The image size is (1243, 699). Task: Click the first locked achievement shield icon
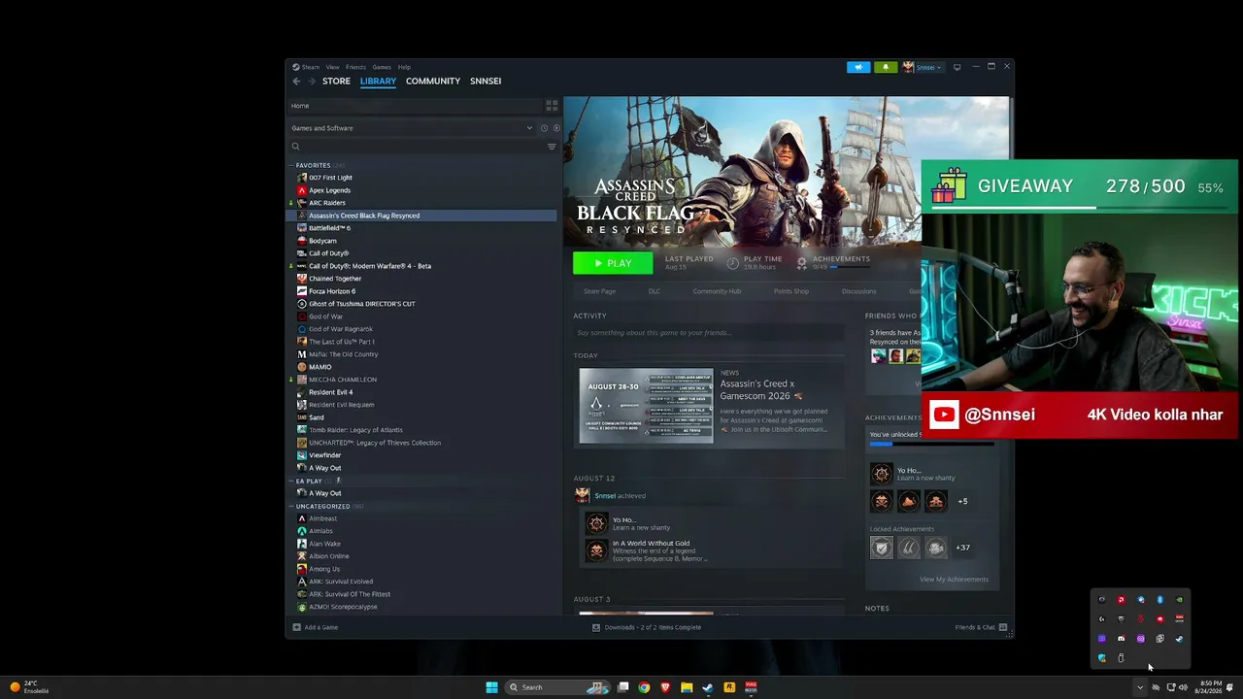click(x=881, y=548)
